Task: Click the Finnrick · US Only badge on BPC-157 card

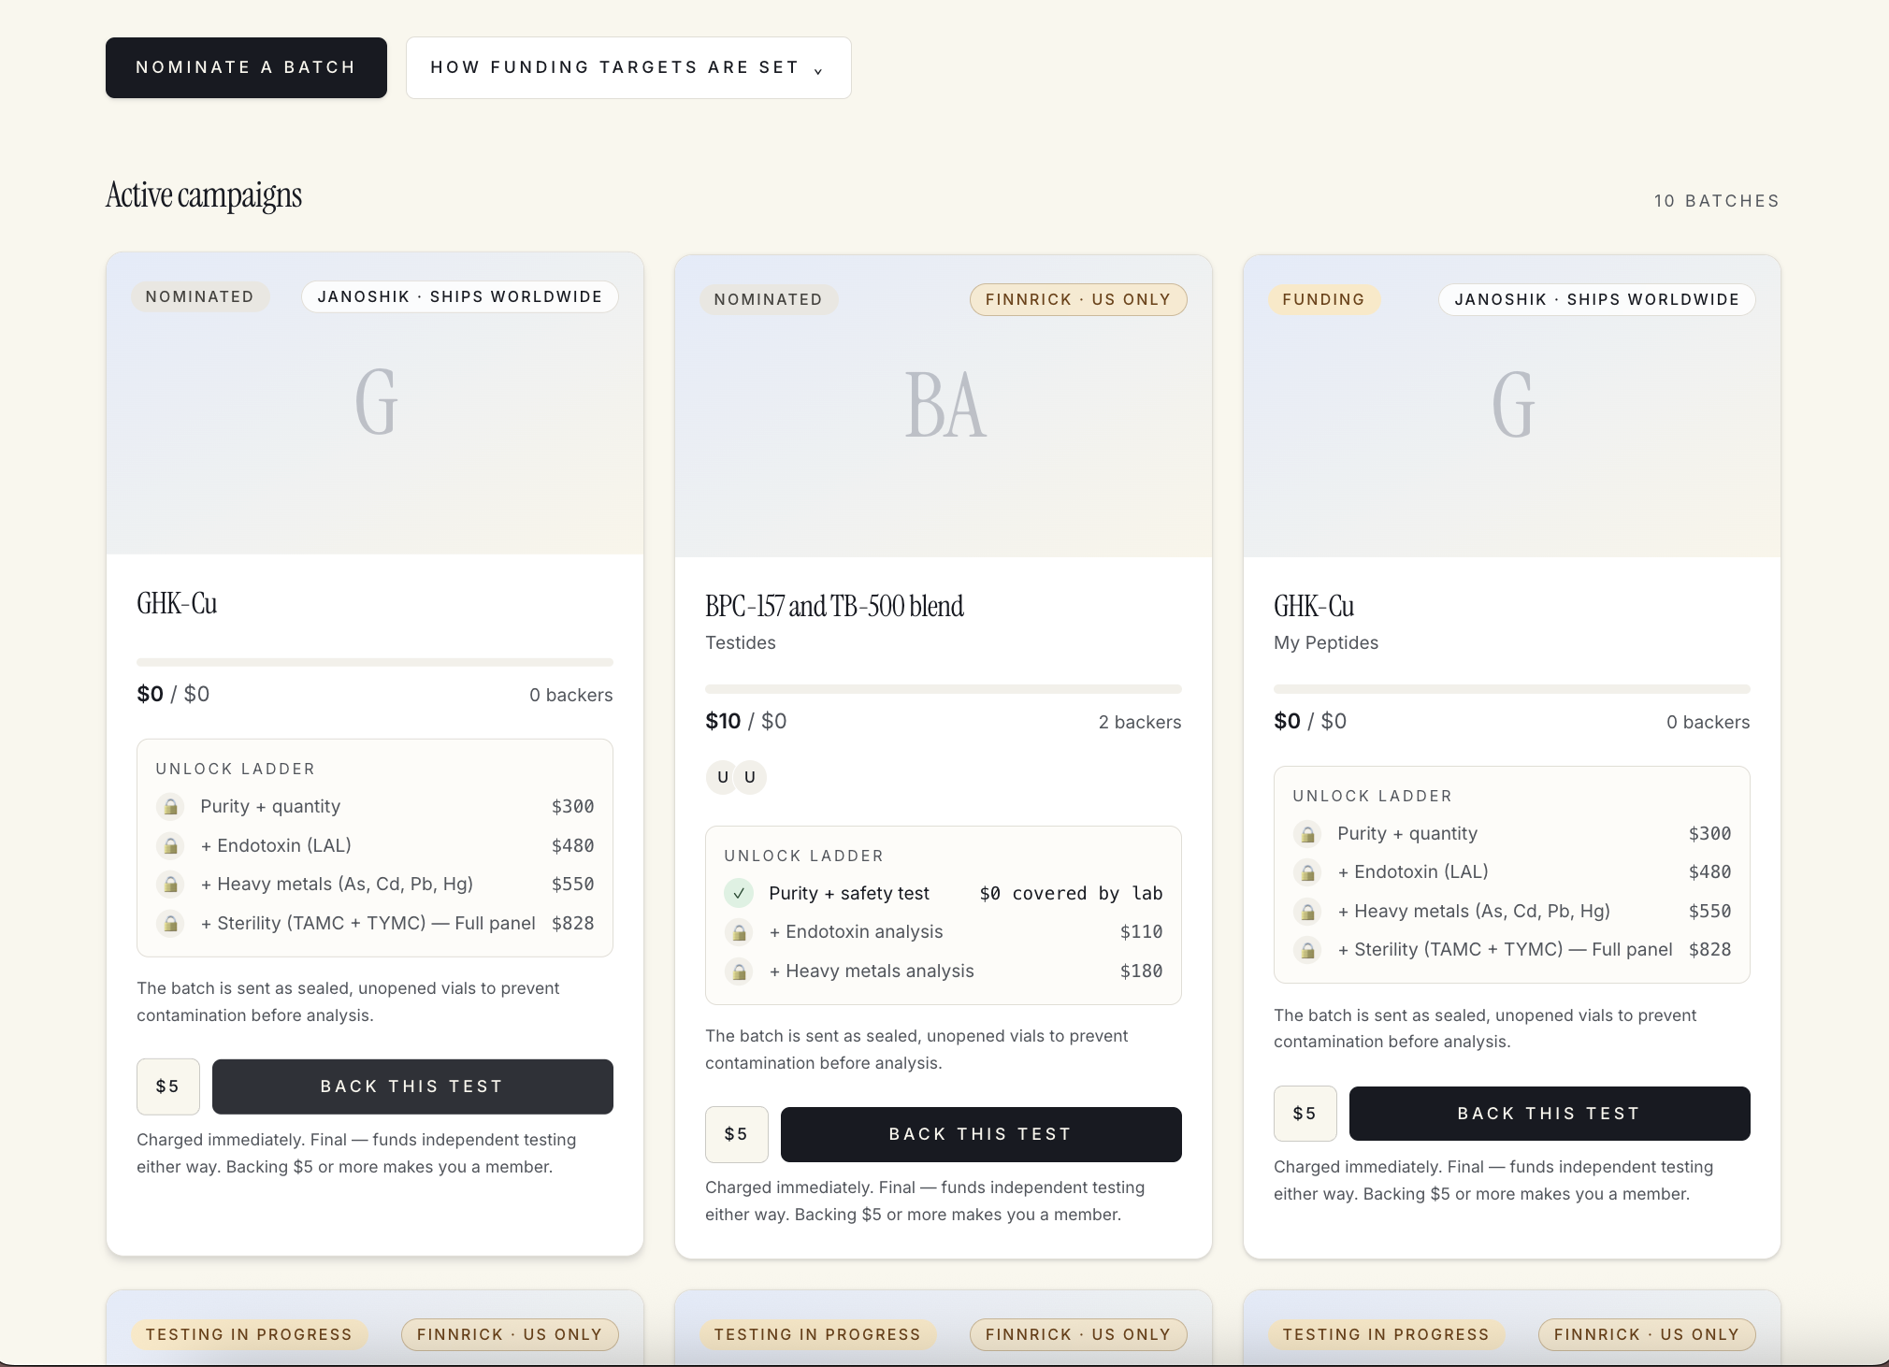Action: [1078, 299]
